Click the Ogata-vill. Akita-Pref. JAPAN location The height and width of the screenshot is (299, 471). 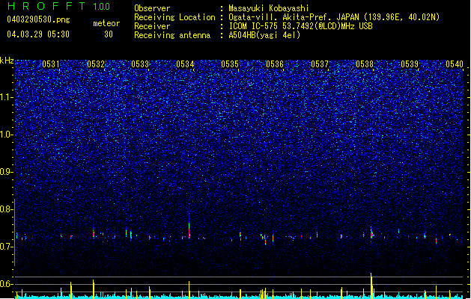(334, 17)
